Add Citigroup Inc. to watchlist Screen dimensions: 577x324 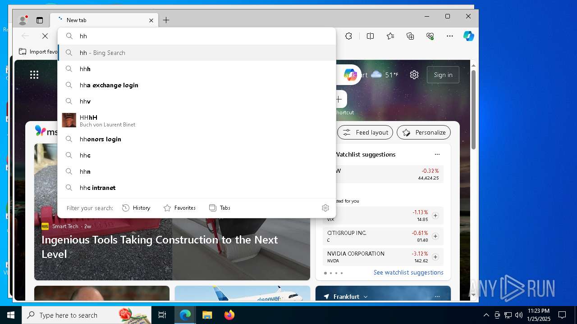tap(435, 236)
